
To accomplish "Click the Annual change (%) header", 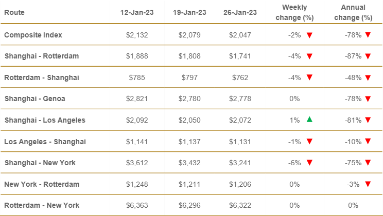I will 353,12.
